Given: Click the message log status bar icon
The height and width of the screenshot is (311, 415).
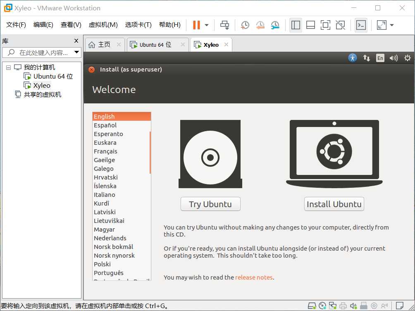Looking at the screenshot, I should [x=400, y=306].
